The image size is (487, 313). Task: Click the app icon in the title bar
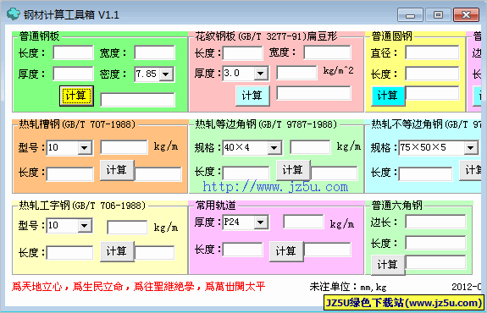(13, 14)
